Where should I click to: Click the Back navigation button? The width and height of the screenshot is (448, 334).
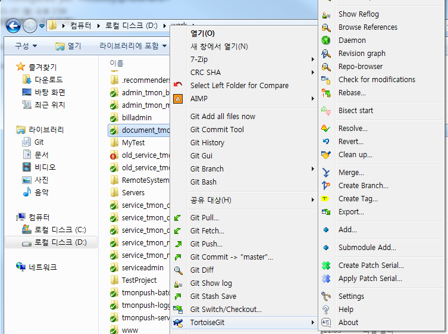(x=13, y=26)
